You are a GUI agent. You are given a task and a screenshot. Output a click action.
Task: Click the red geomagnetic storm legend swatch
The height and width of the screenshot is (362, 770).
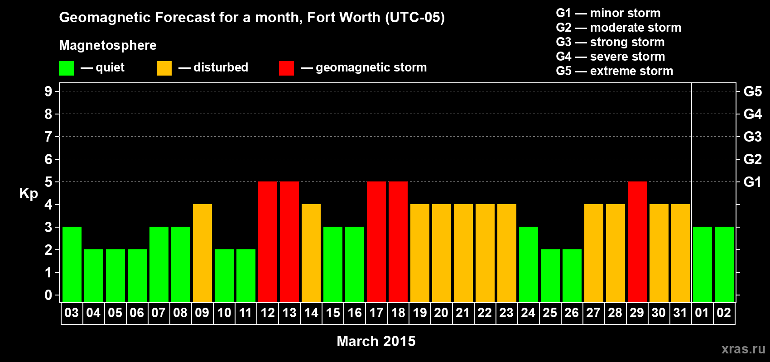(286, 68)
